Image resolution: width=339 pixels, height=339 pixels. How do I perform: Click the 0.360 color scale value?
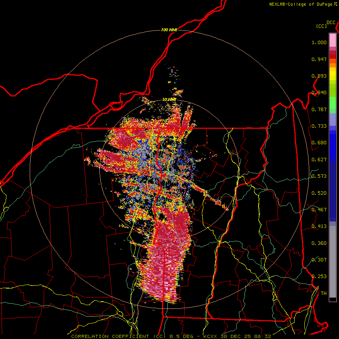pyautogui.click(x=319, y=243)
